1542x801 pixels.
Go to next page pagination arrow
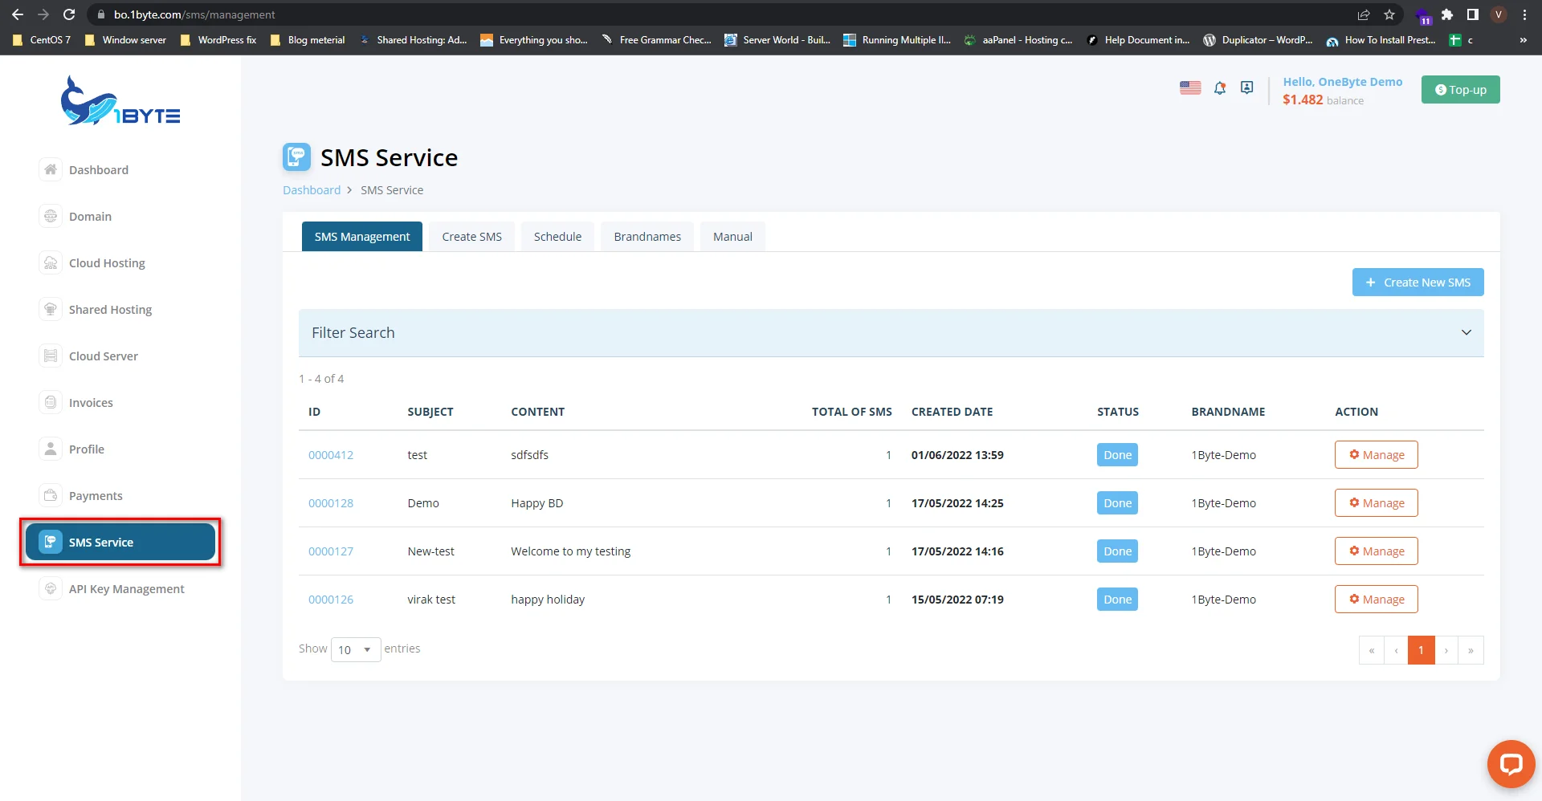pos(1446,649)
